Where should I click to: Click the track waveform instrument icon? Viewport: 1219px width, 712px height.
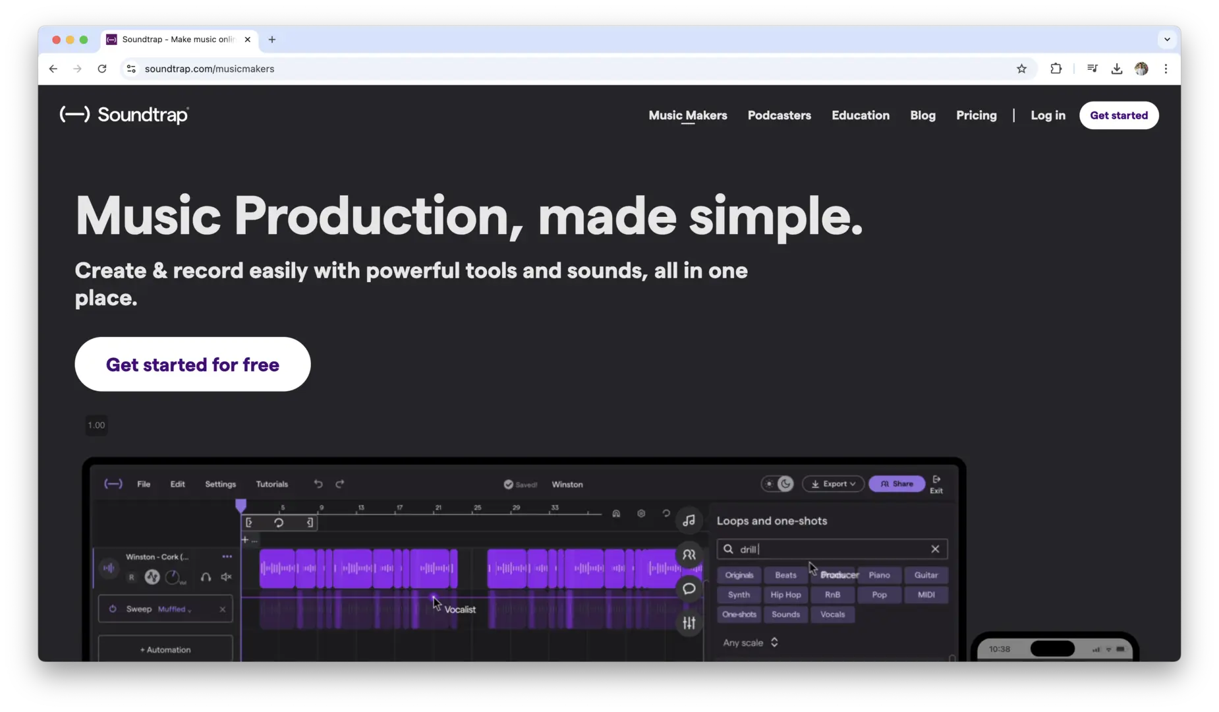[109, 568]
